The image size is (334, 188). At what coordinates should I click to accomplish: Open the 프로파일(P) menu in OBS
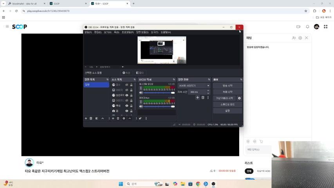click(128, 32)
